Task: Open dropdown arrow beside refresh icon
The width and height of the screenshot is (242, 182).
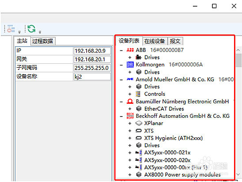Action: point(40,32)
